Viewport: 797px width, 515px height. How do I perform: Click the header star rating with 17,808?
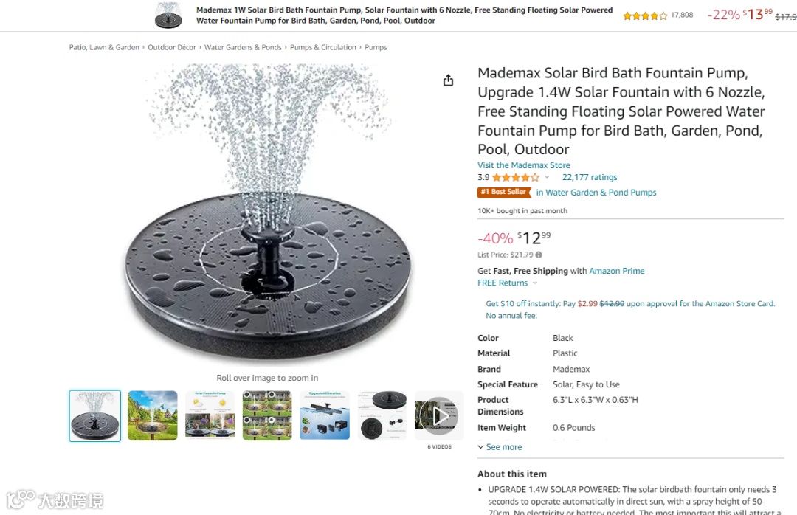pyautogui.click(x=645, y=15)
